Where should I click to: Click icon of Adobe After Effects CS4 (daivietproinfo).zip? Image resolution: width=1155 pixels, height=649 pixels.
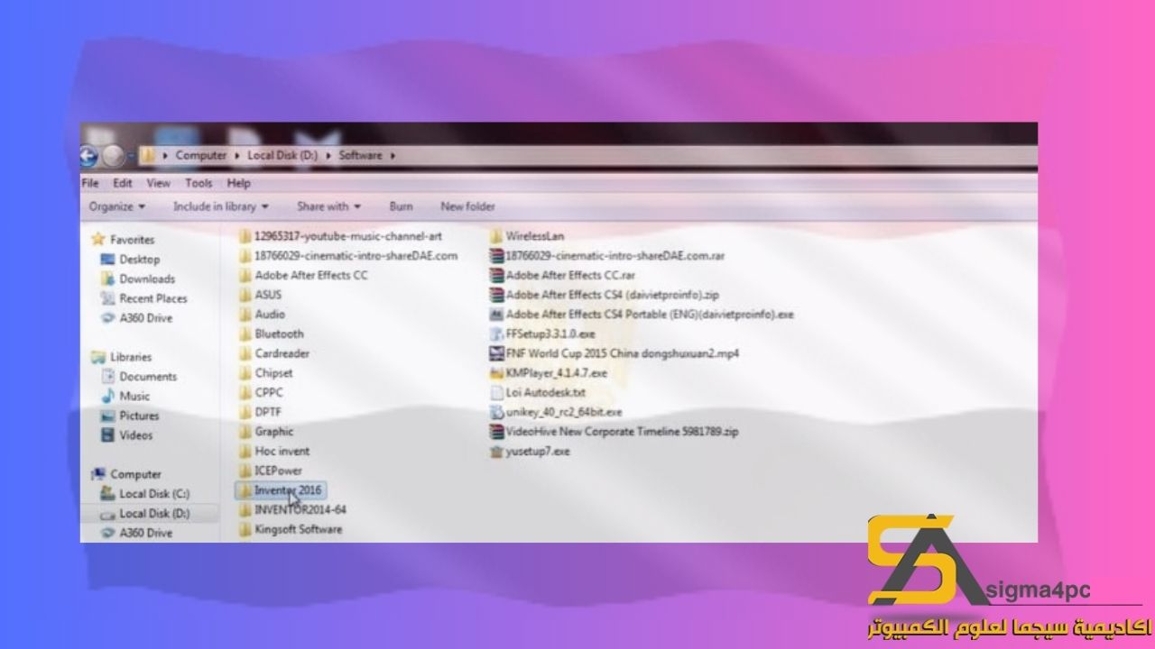[495, 295]
